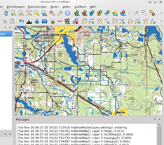Click the Zoom to Layer icon
This screenshot has height=145, width=164.
pyautogui.click(x=44, y=13)
